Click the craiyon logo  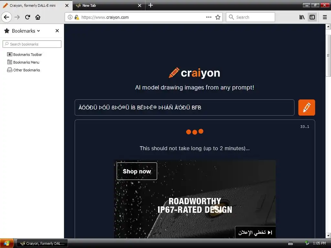[x=194, y=73]
